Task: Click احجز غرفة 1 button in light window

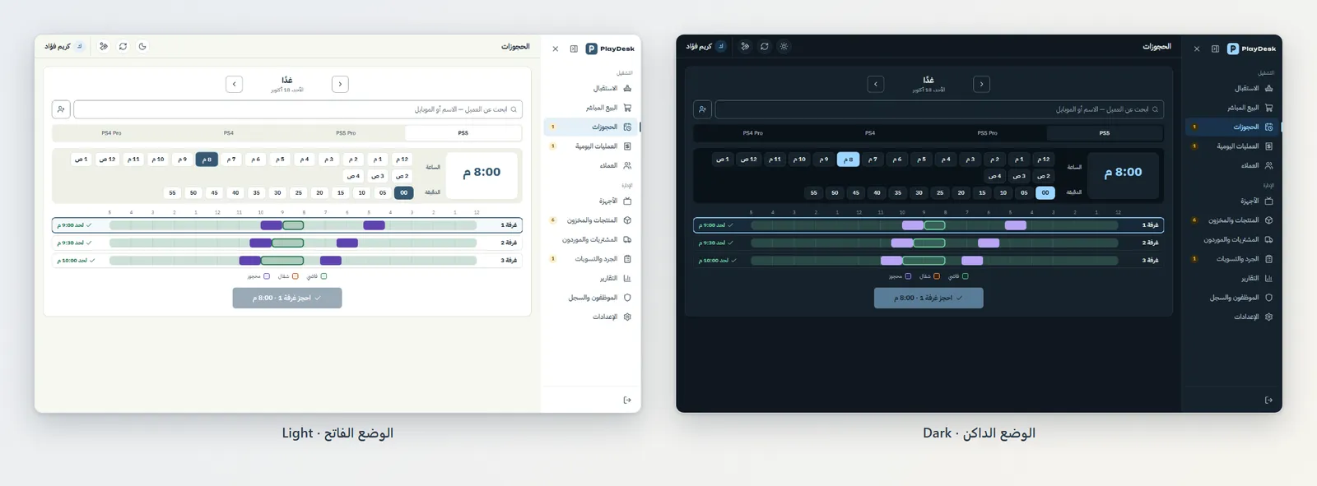Action: point(287,298)
